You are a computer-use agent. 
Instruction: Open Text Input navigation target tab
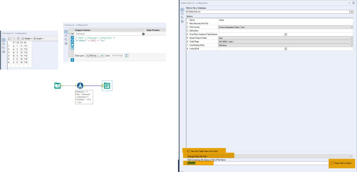click(4, 44)
